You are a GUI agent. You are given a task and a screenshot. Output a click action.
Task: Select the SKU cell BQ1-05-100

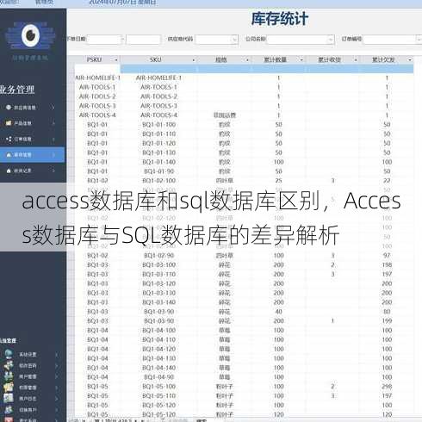tap(159, 387)
